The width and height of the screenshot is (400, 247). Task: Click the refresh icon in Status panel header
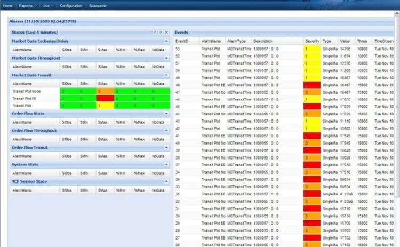(x=155, y=32)
